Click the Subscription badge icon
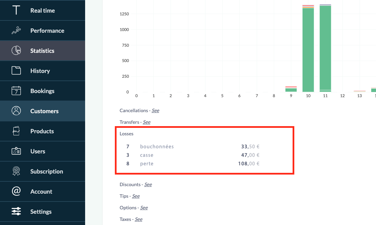 click(x=16, y=171)
